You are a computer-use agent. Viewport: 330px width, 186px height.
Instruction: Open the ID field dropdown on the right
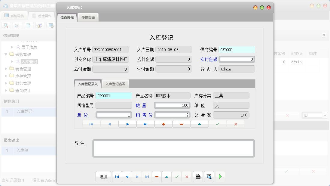[x=325, y=115]
